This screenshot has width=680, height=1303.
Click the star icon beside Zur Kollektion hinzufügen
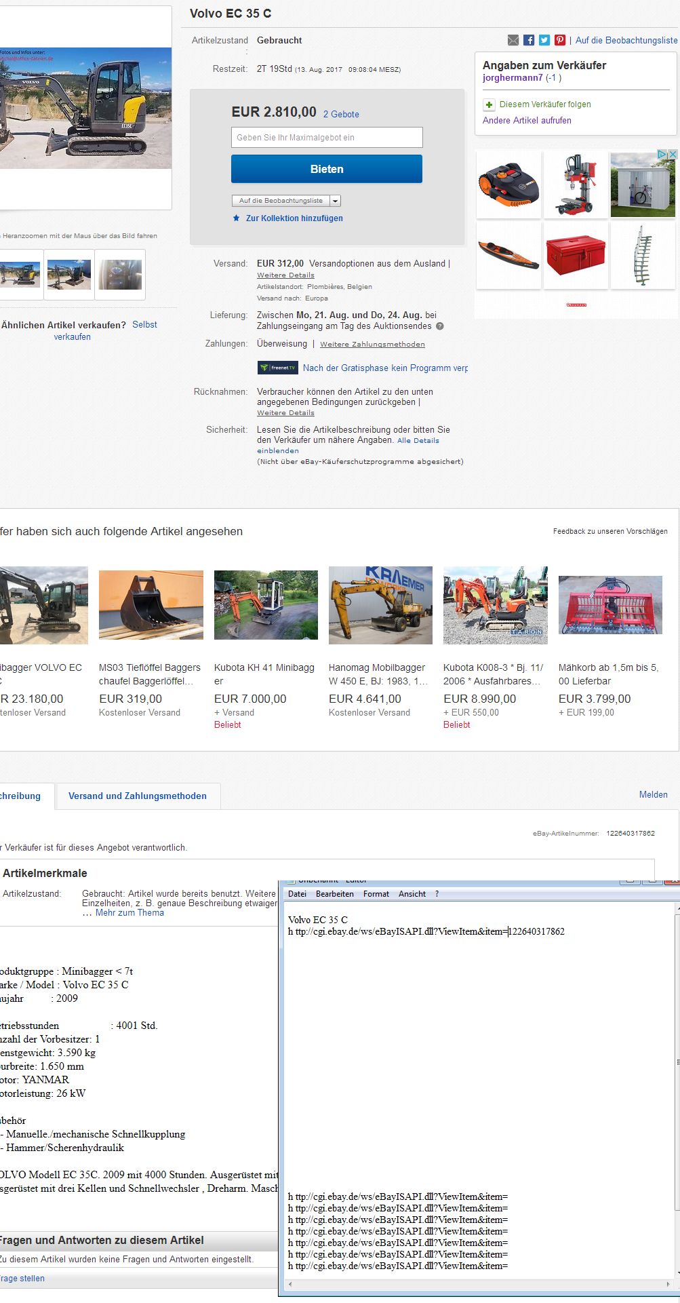point(236,218)
